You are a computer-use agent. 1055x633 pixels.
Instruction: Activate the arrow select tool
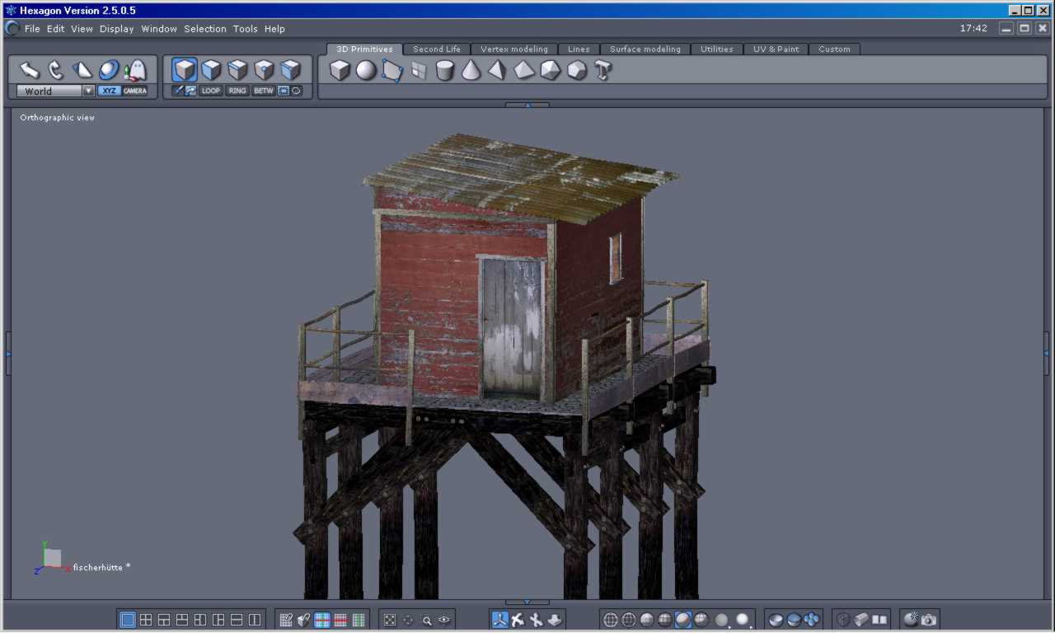(x=30, y=70)
